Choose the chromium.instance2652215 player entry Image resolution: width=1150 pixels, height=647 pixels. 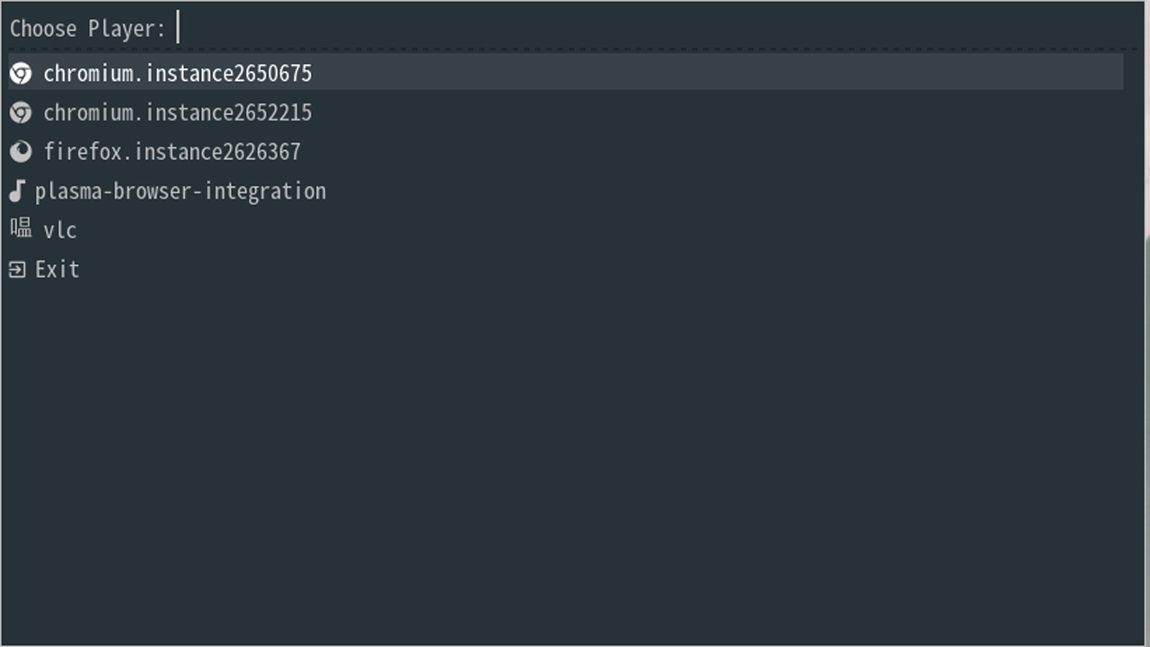click(x=177, y=112)
